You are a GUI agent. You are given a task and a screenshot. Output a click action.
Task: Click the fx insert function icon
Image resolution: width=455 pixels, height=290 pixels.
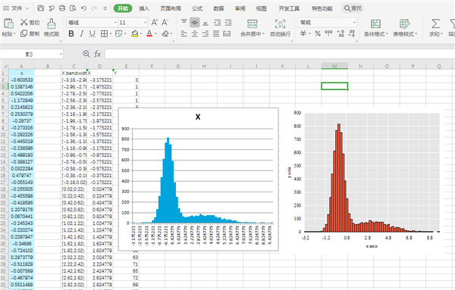pyautogui.click(x=98, y=54)
